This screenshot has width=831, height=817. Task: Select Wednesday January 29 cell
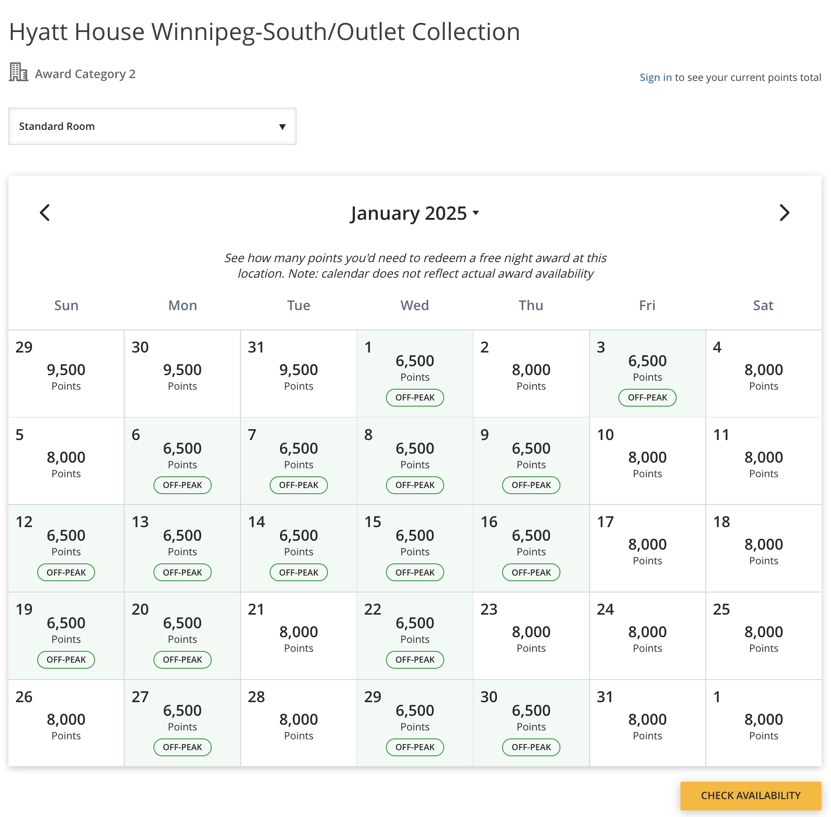(x=415, y=723)
